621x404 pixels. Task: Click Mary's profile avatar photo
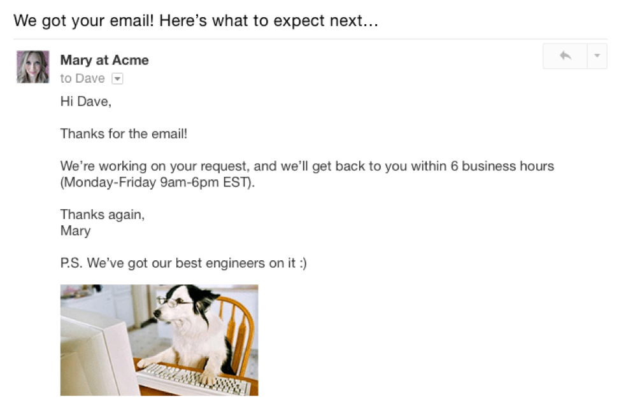coord(32,67)
